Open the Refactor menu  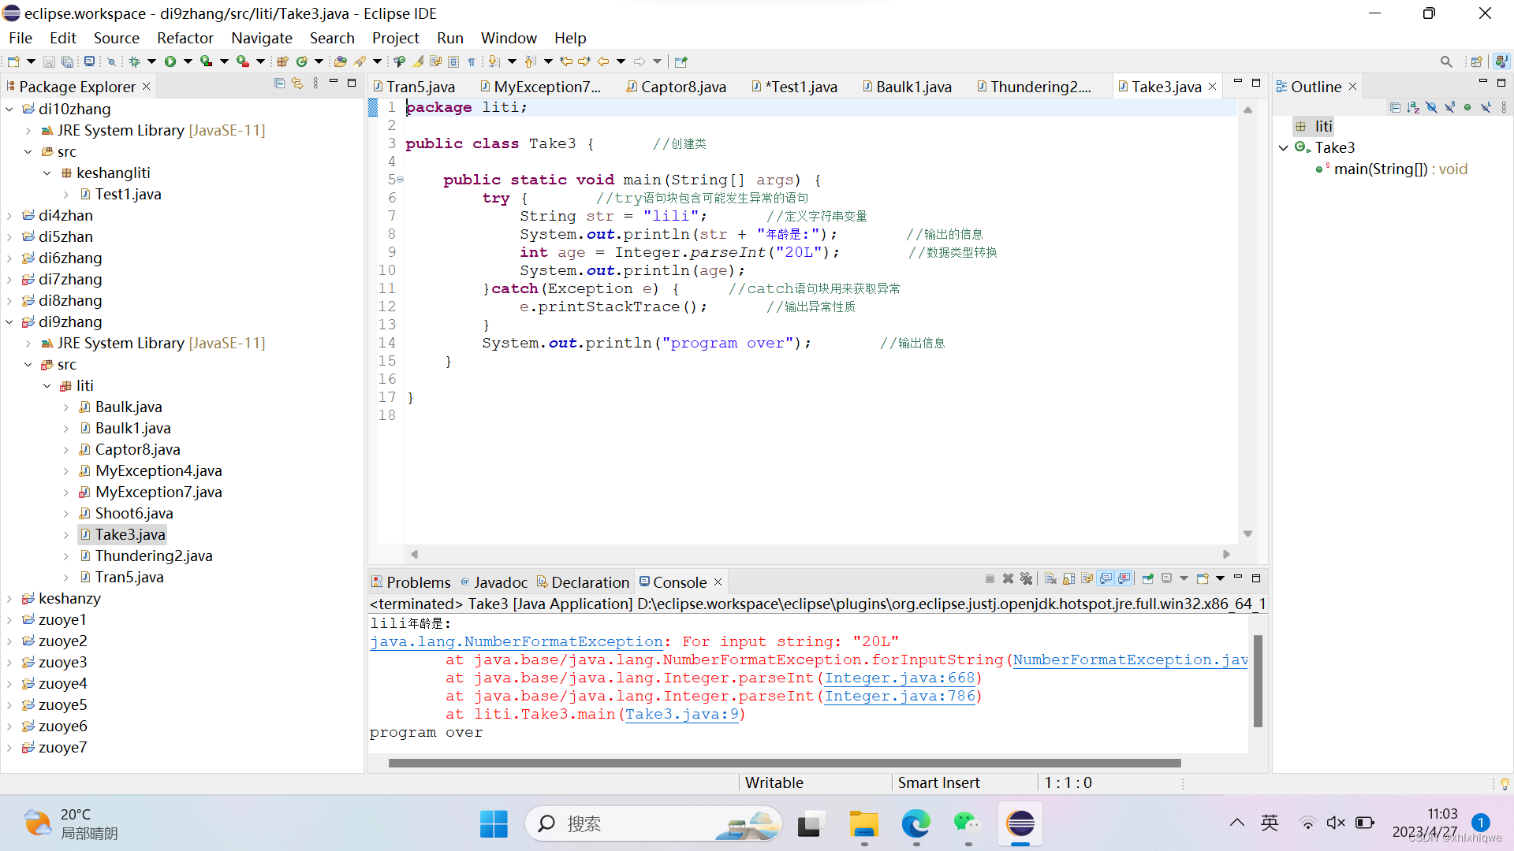(x=185, y=38)
